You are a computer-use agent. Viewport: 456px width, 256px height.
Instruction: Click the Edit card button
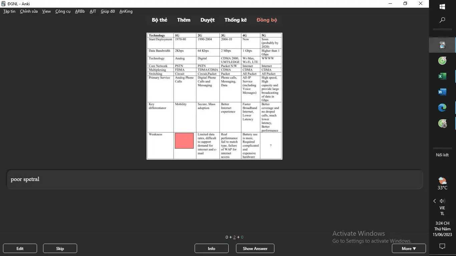pos(20,248)
